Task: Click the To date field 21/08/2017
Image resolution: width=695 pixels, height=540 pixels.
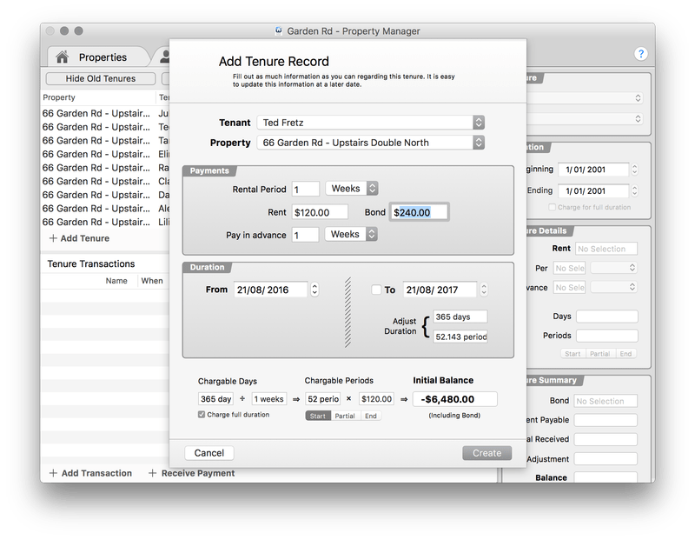Action: [x=440, y=290]
